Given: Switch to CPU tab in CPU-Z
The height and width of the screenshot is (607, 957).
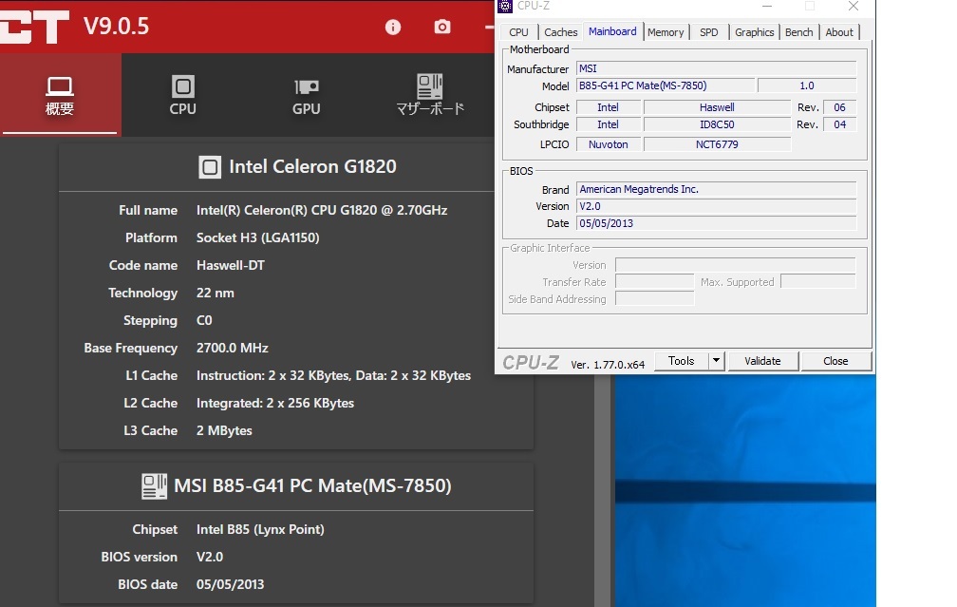Looking at the screenshot, I should (x=518, y=32).
